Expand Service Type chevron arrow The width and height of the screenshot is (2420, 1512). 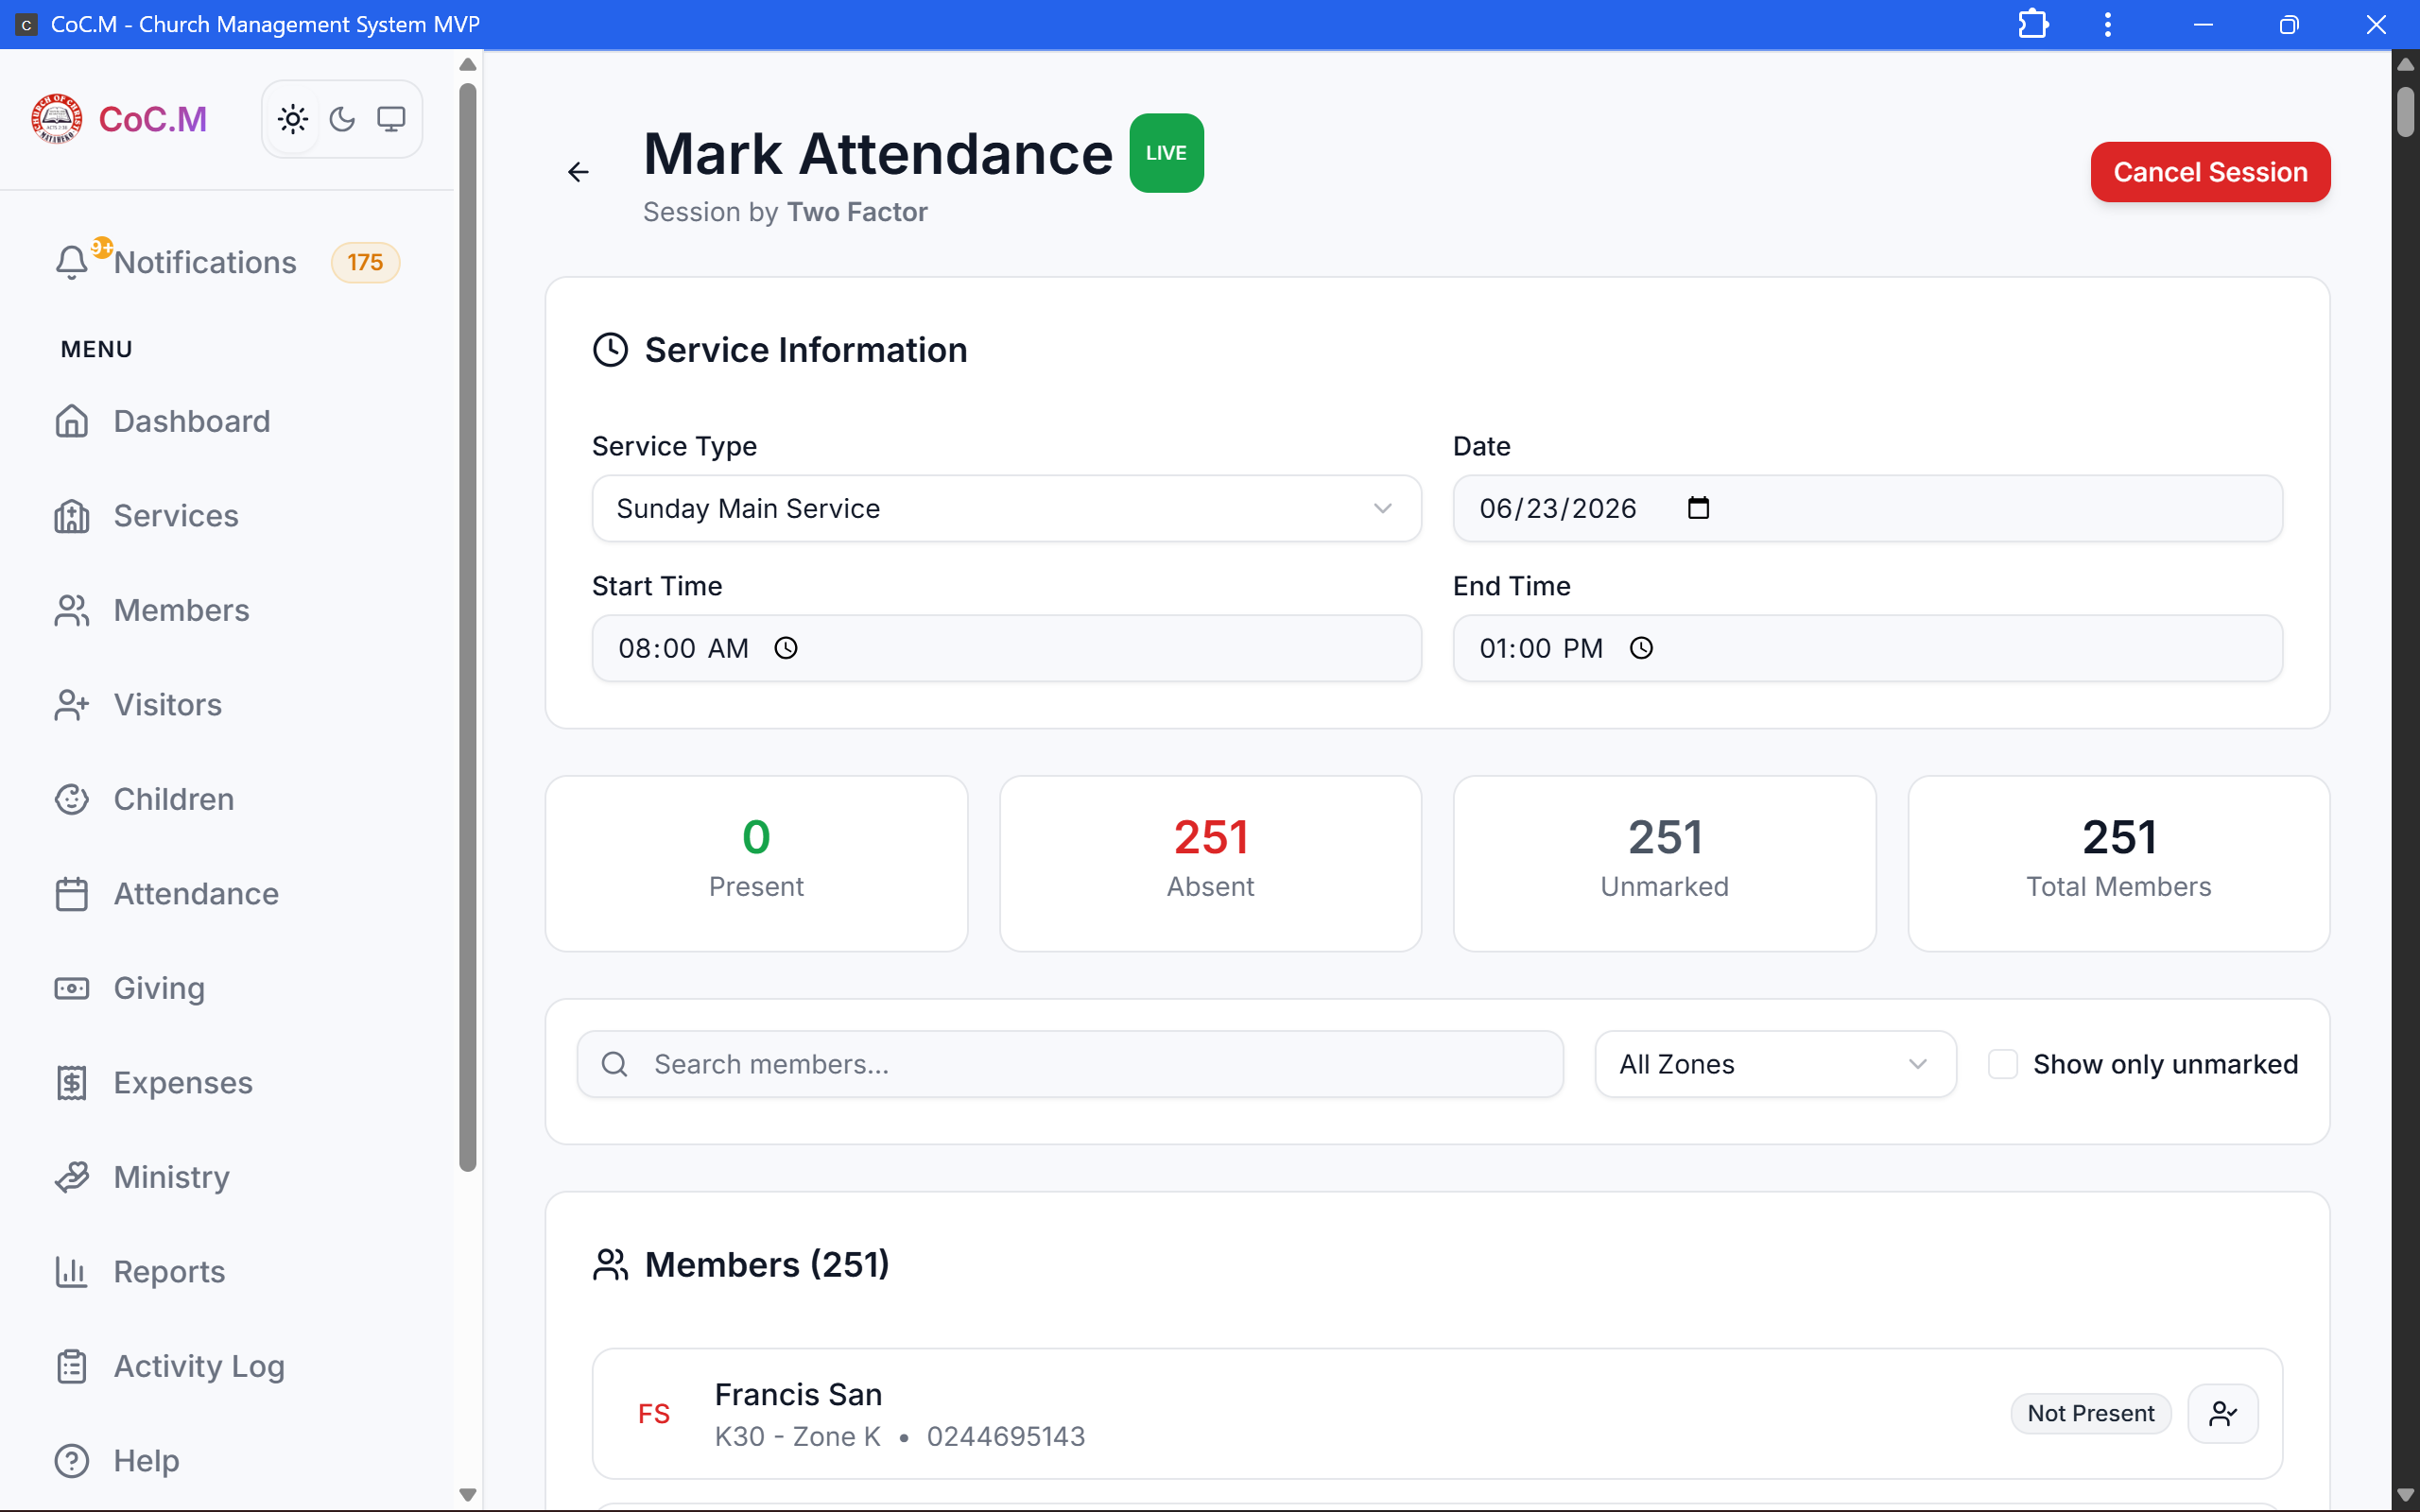[1382, 508]
